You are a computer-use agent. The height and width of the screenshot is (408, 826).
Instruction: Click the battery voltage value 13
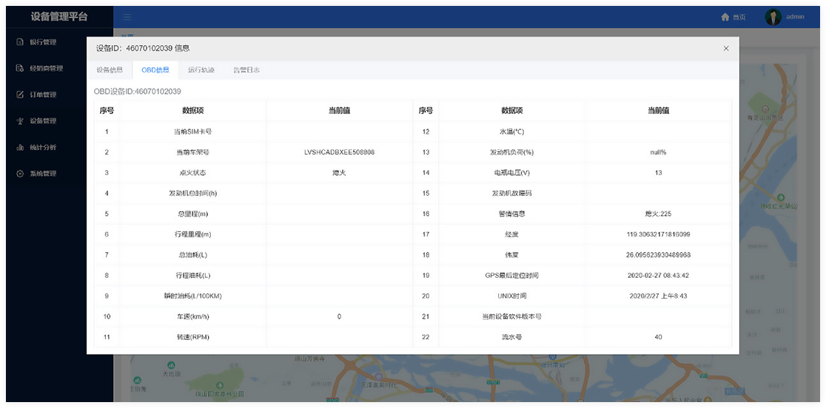coord(658,172)
